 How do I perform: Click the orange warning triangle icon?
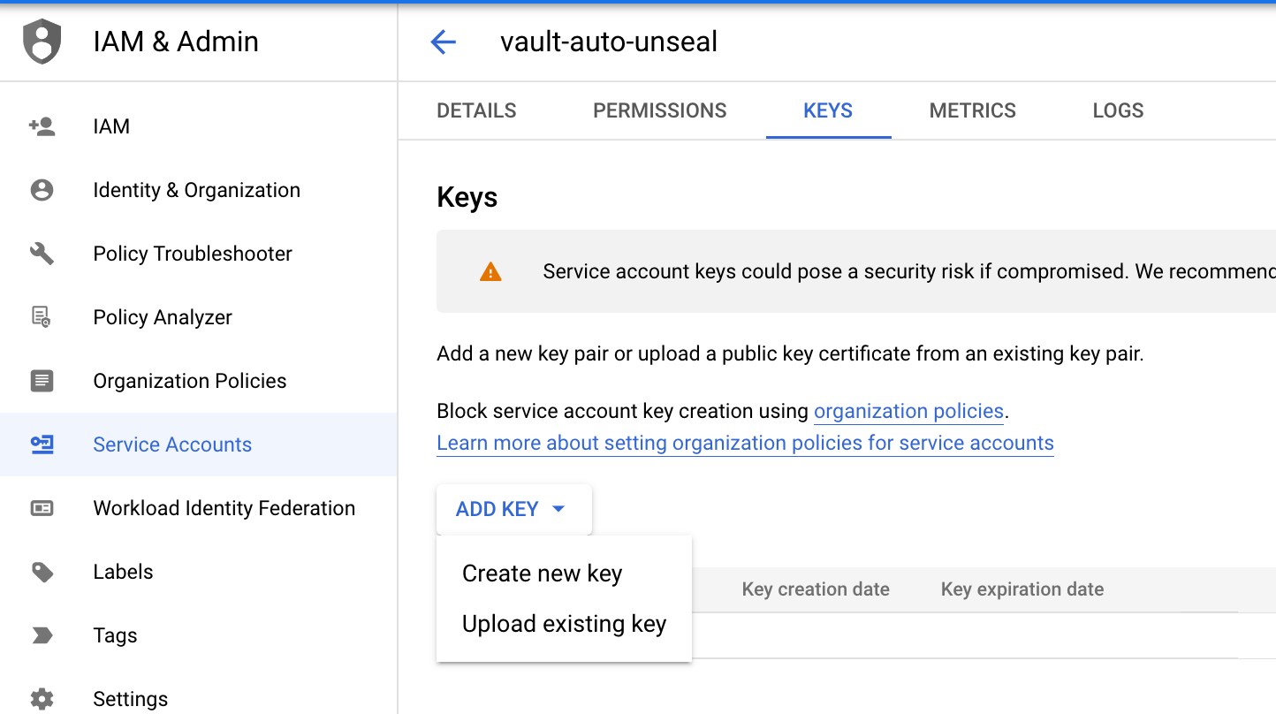click(x=490, y=272)
